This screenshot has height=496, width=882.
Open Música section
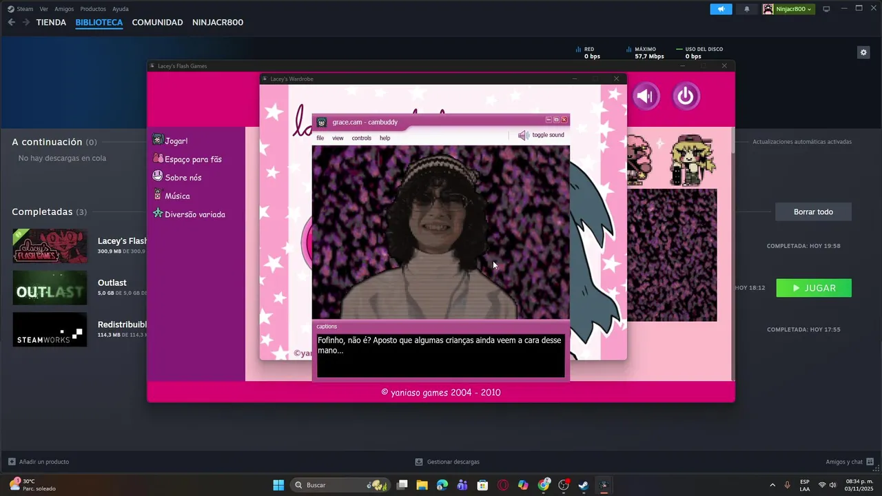pos(177,196)
